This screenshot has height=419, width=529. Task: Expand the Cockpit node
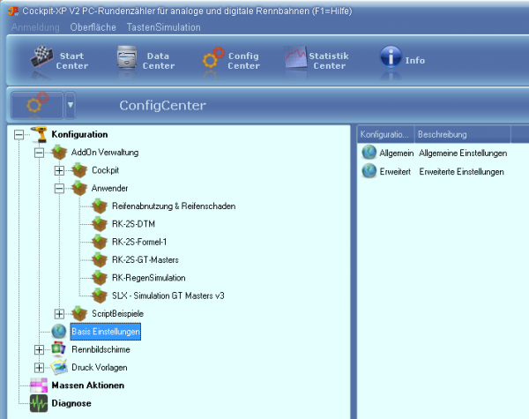tap(59, 170)
